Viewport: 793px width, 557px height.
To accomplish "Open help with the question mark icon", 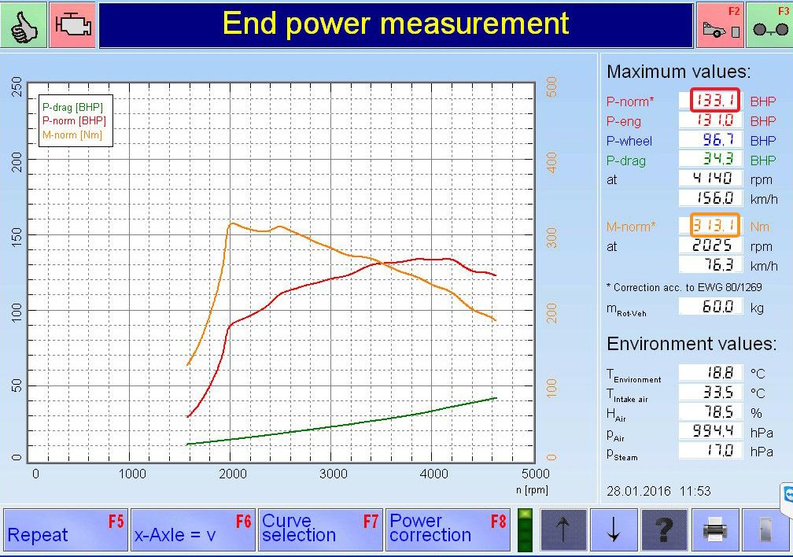I will 664,530.
